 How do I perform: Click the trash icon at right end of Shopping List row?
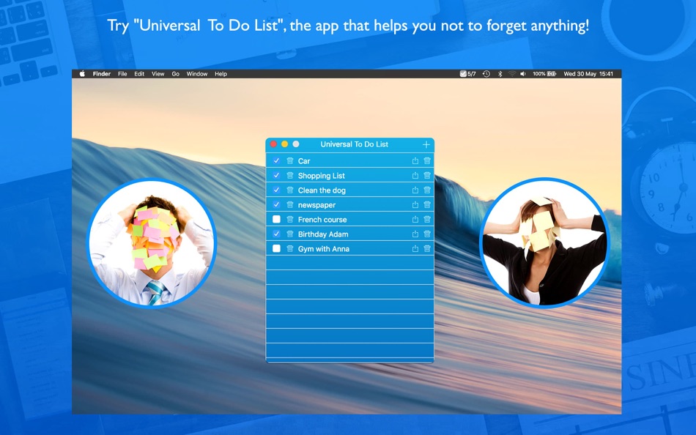click(x=427, y=175)
